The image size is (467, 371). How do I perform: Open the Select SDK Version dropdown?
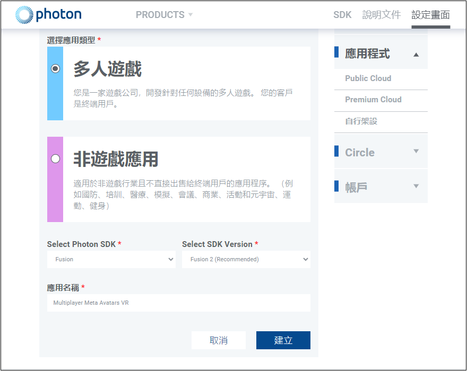coord(246,259)
